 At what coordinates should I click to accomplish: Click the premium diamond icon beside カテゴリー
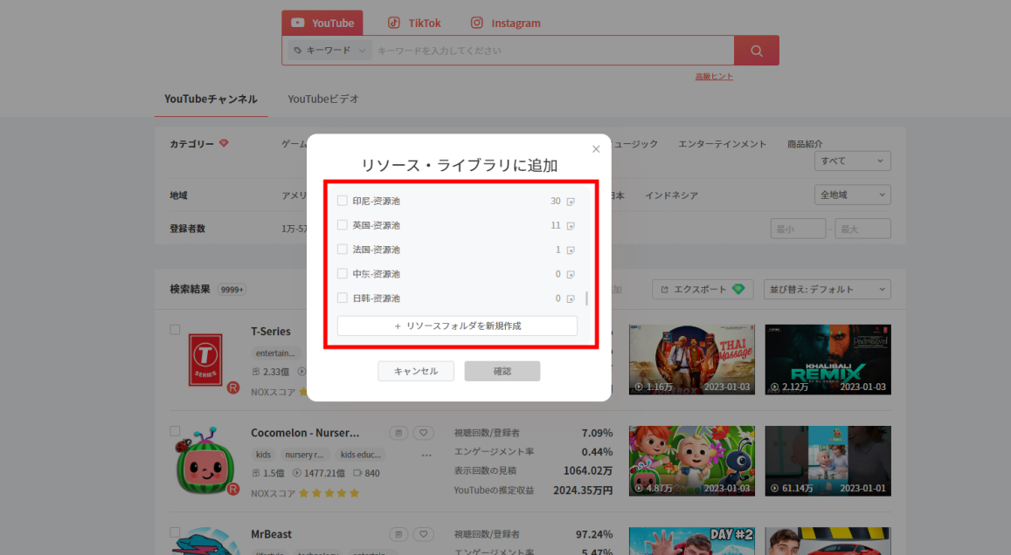click(x=224, y=143)
